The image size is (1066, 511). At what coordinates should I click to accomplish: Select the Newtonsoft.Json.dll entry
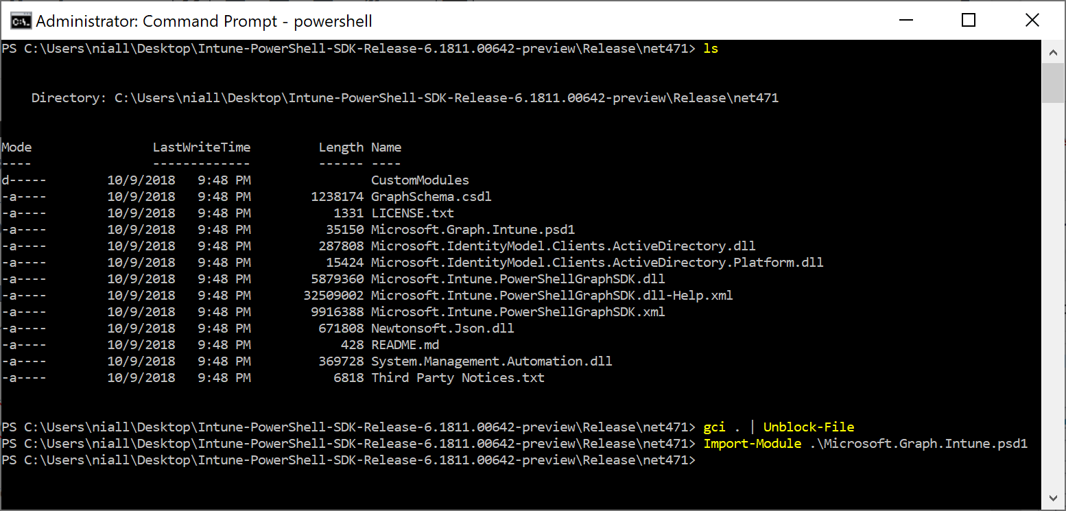pyautogui.click(x=442, y=328)
